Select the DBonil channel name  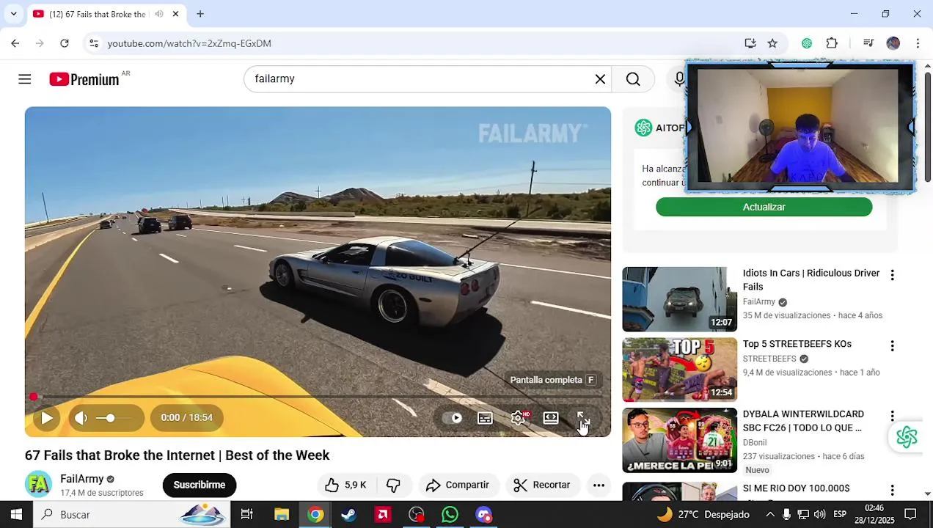point(755,442)
